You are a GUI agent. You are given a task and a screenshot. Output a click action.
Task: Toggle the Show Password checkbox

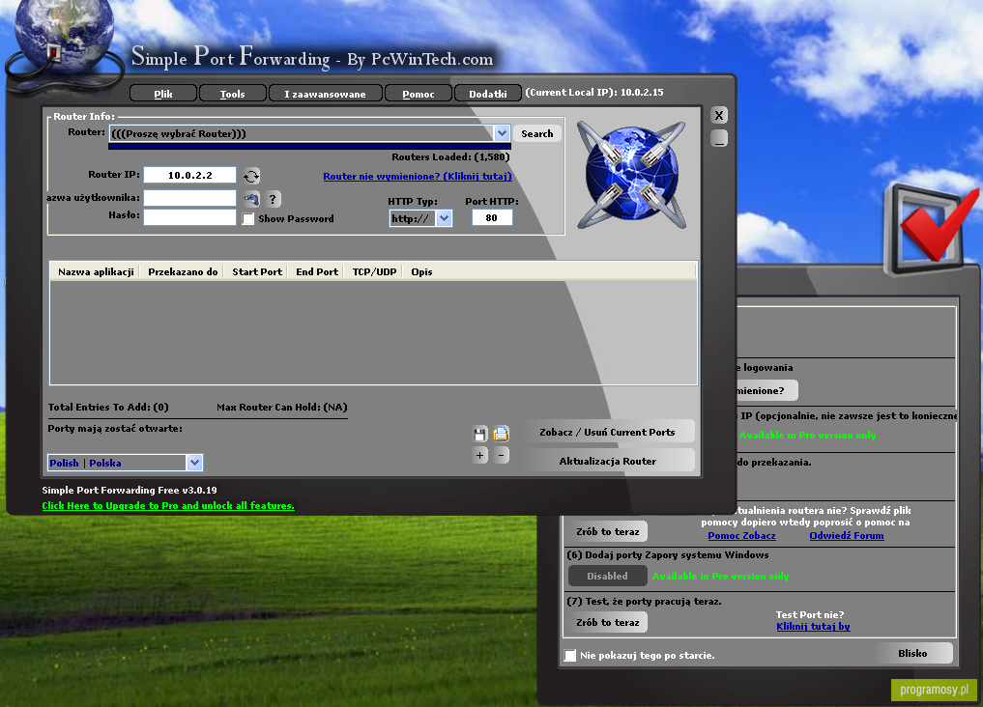click(x=248, y=218)
